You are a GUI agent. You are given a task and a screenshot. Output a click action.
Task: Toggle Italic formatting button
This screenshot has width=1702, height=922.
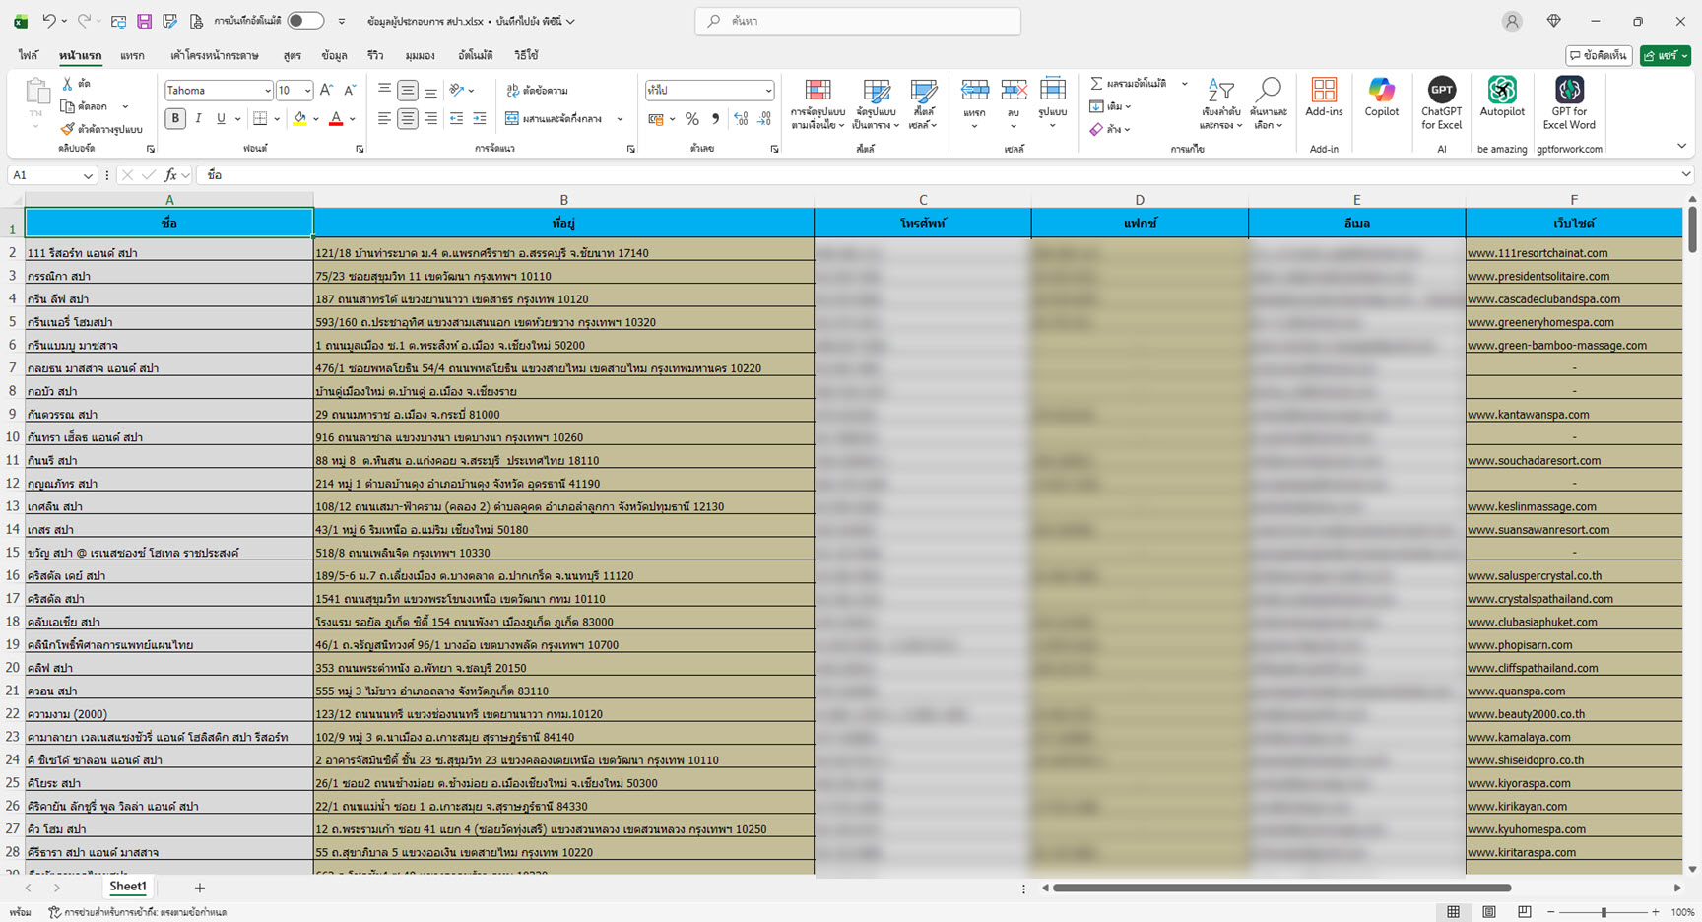[198, 119]
